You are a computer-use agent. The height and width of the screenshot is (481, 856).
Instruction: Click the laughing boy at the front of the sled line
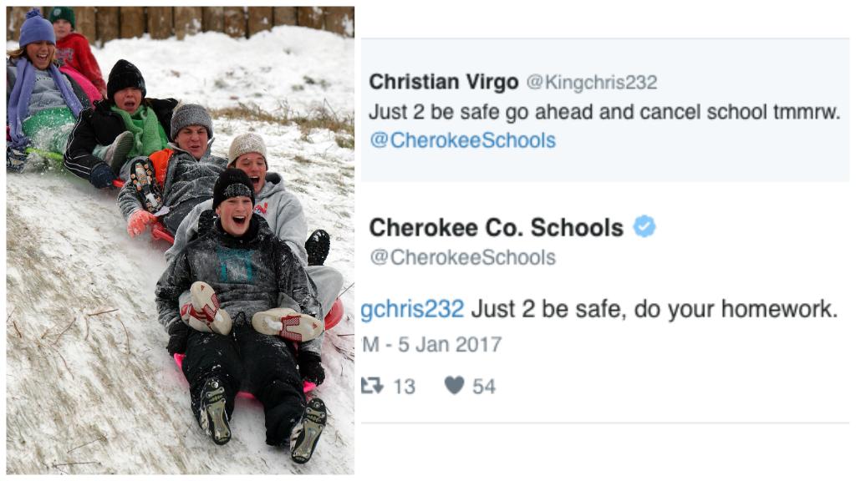pos(240,306)
